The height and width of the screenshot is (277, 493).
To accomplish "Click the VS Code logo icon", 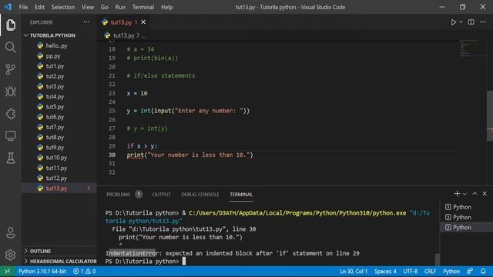I will tap(8, 7).
